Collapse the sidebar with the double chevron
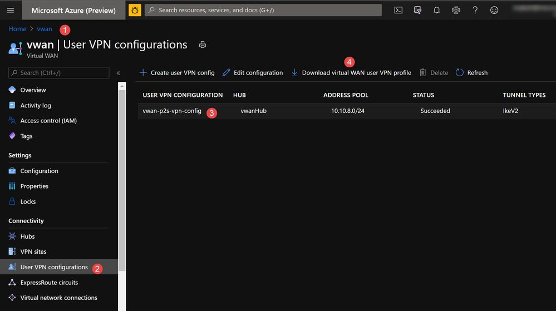This screenshot has height=311, width=556. point(119,73)
